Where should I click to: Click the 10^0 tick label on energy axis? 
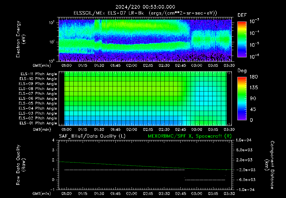[x=52, y=61]
